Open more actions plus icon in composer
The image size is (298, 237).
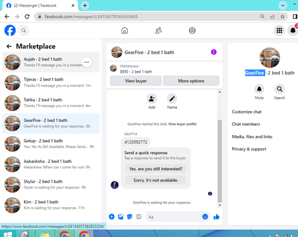coord(111,217)
